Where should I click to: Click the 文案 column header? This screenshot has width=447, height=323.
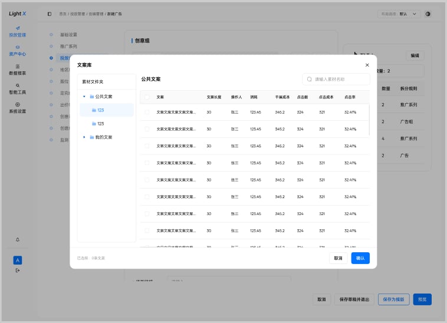160,97
